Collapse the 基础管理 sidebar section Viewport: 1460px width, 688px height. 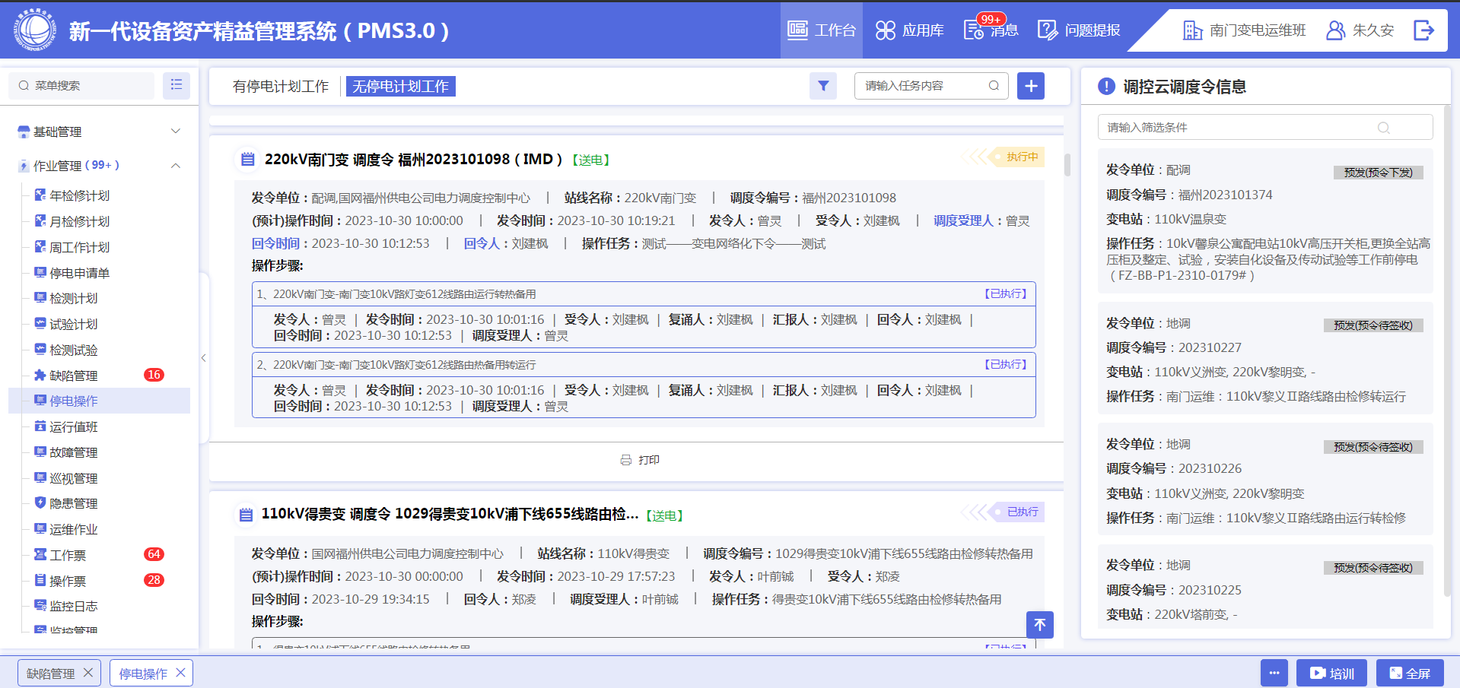(x=176, y=131)
